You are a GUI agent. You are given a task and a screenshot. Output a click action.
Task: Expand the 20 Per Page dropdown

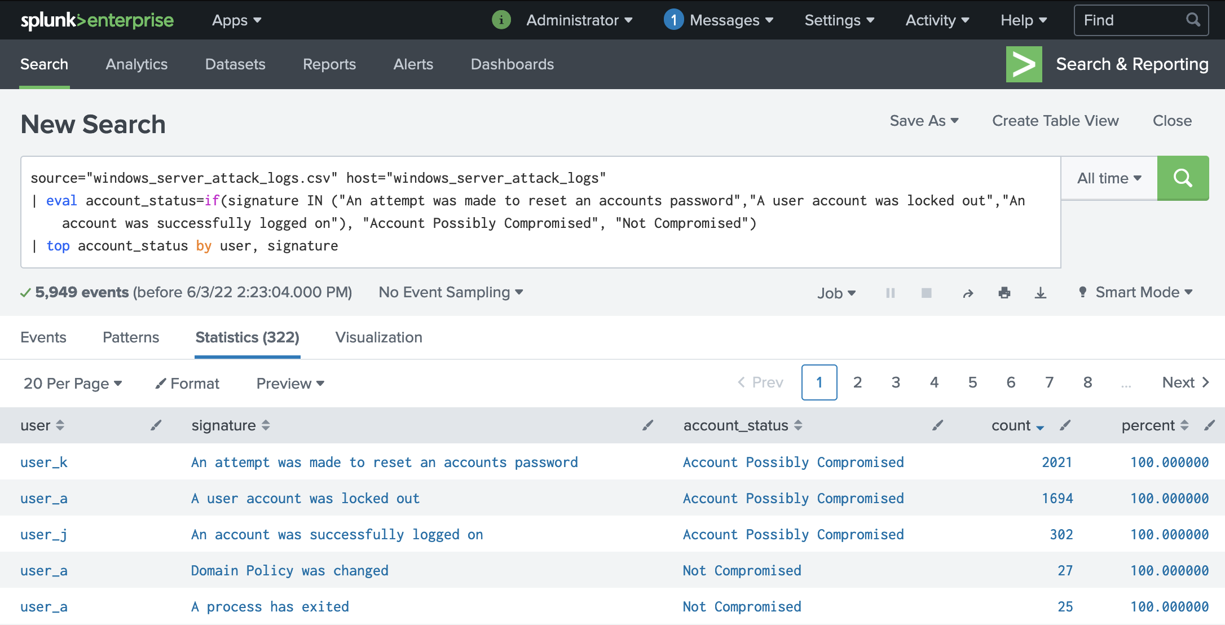pos(72,384)
